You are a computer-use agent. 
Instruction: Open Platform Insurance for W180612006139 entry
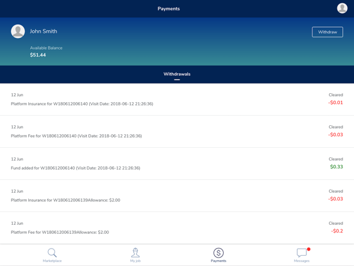pyautogui.click(x=177, y=196)
